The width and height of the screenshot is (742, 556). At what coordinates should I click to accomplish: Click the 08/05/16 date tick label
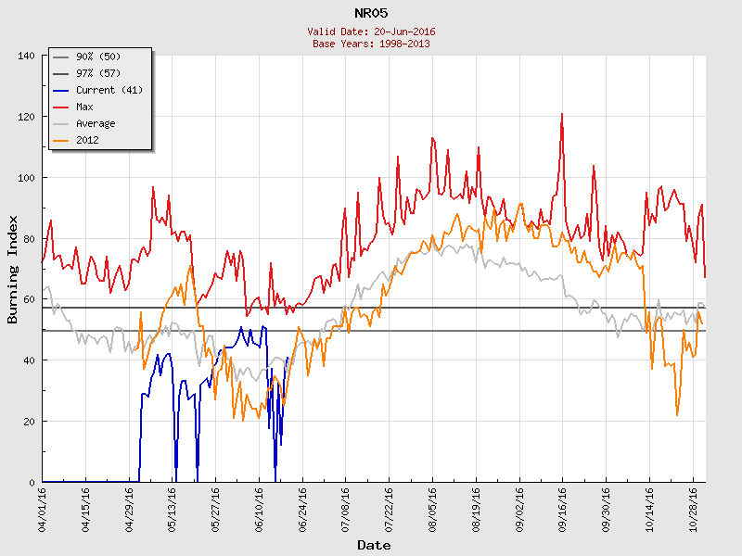click(432, 509)
